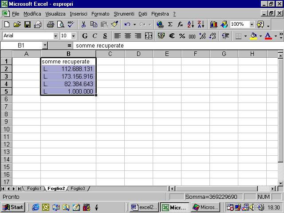
Task: Undo the last action
Action: pyautogui.click(x=127, y=24)
